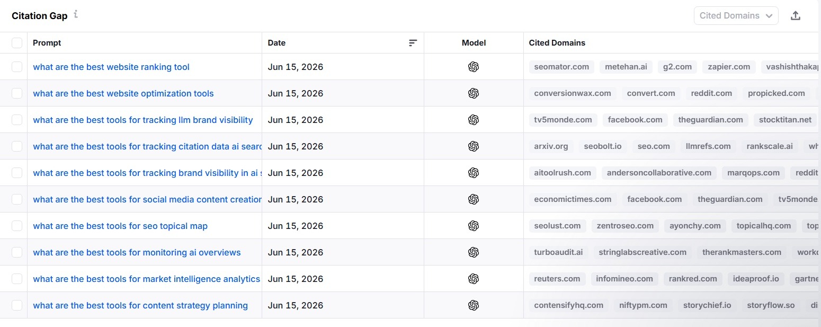821x327 pixels.
Task: Toggle the select-all checkbox in header
Action: pos(17,43)
